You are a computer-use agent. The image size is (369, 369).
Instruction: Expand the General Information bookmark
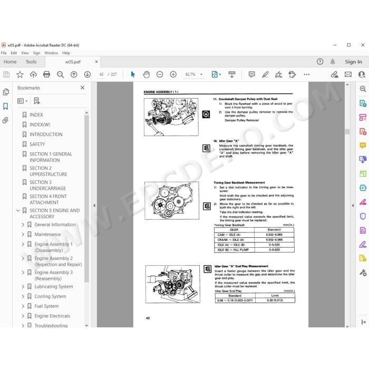tap(23, 225)
